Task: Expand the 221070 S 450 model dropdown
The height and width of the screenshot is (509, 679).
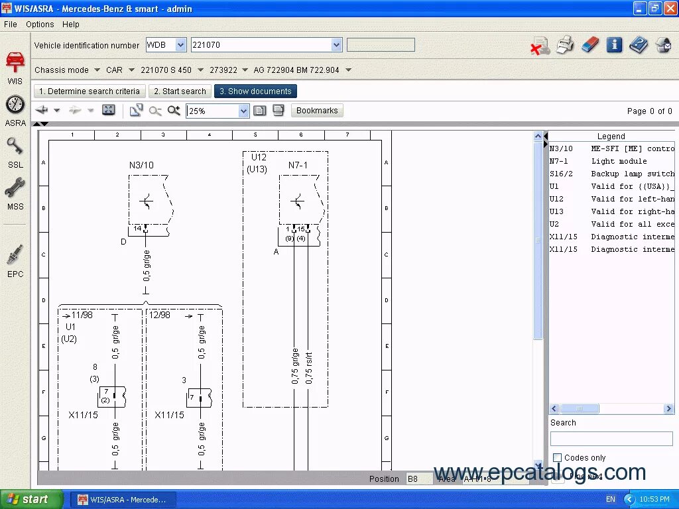Action: click(x=200, y=70)
